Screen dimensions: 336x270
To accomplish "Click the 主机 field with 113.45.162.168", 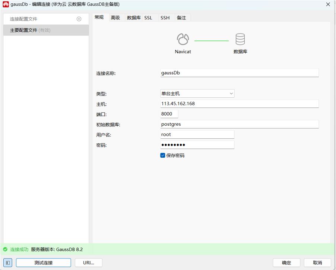I will (240, 104).
